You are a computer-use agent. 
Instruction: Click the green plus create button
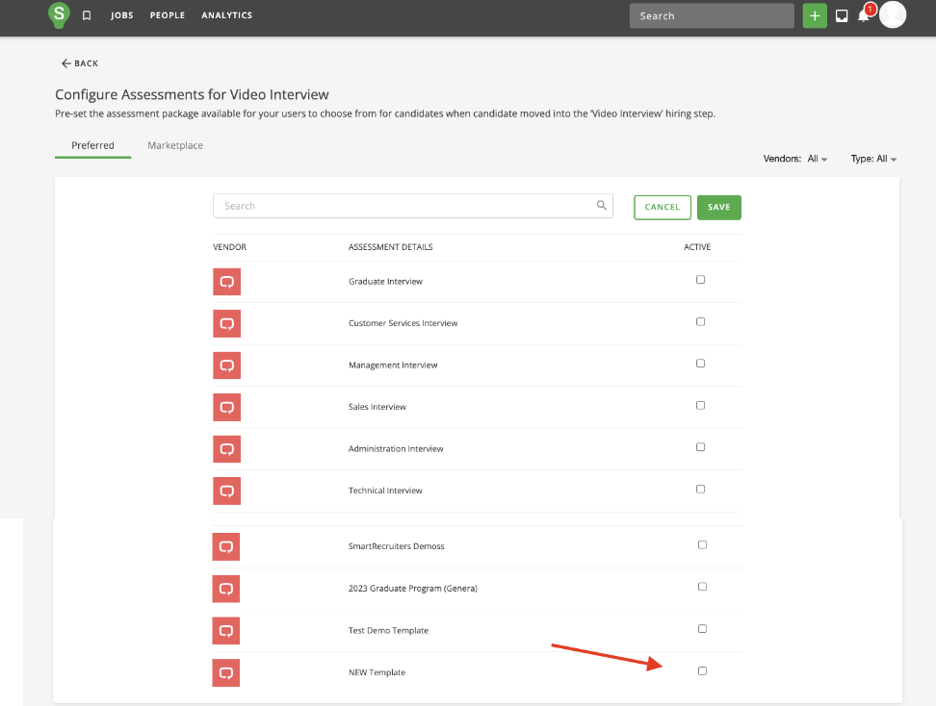(x=815, y=15)
